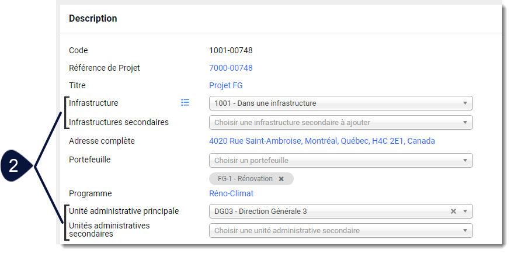This screenshot has height=253, width=511.
Task: Click the FG-1 - Rénovation tag label
Action: pos(245,179)
